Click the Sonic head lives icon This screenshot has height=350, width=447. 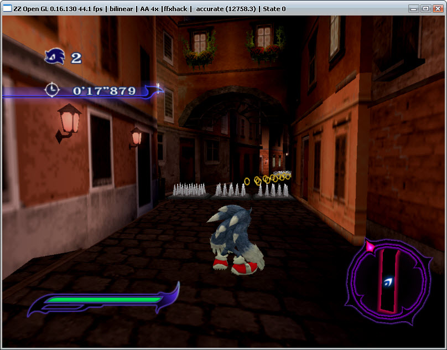coord(55,55)
